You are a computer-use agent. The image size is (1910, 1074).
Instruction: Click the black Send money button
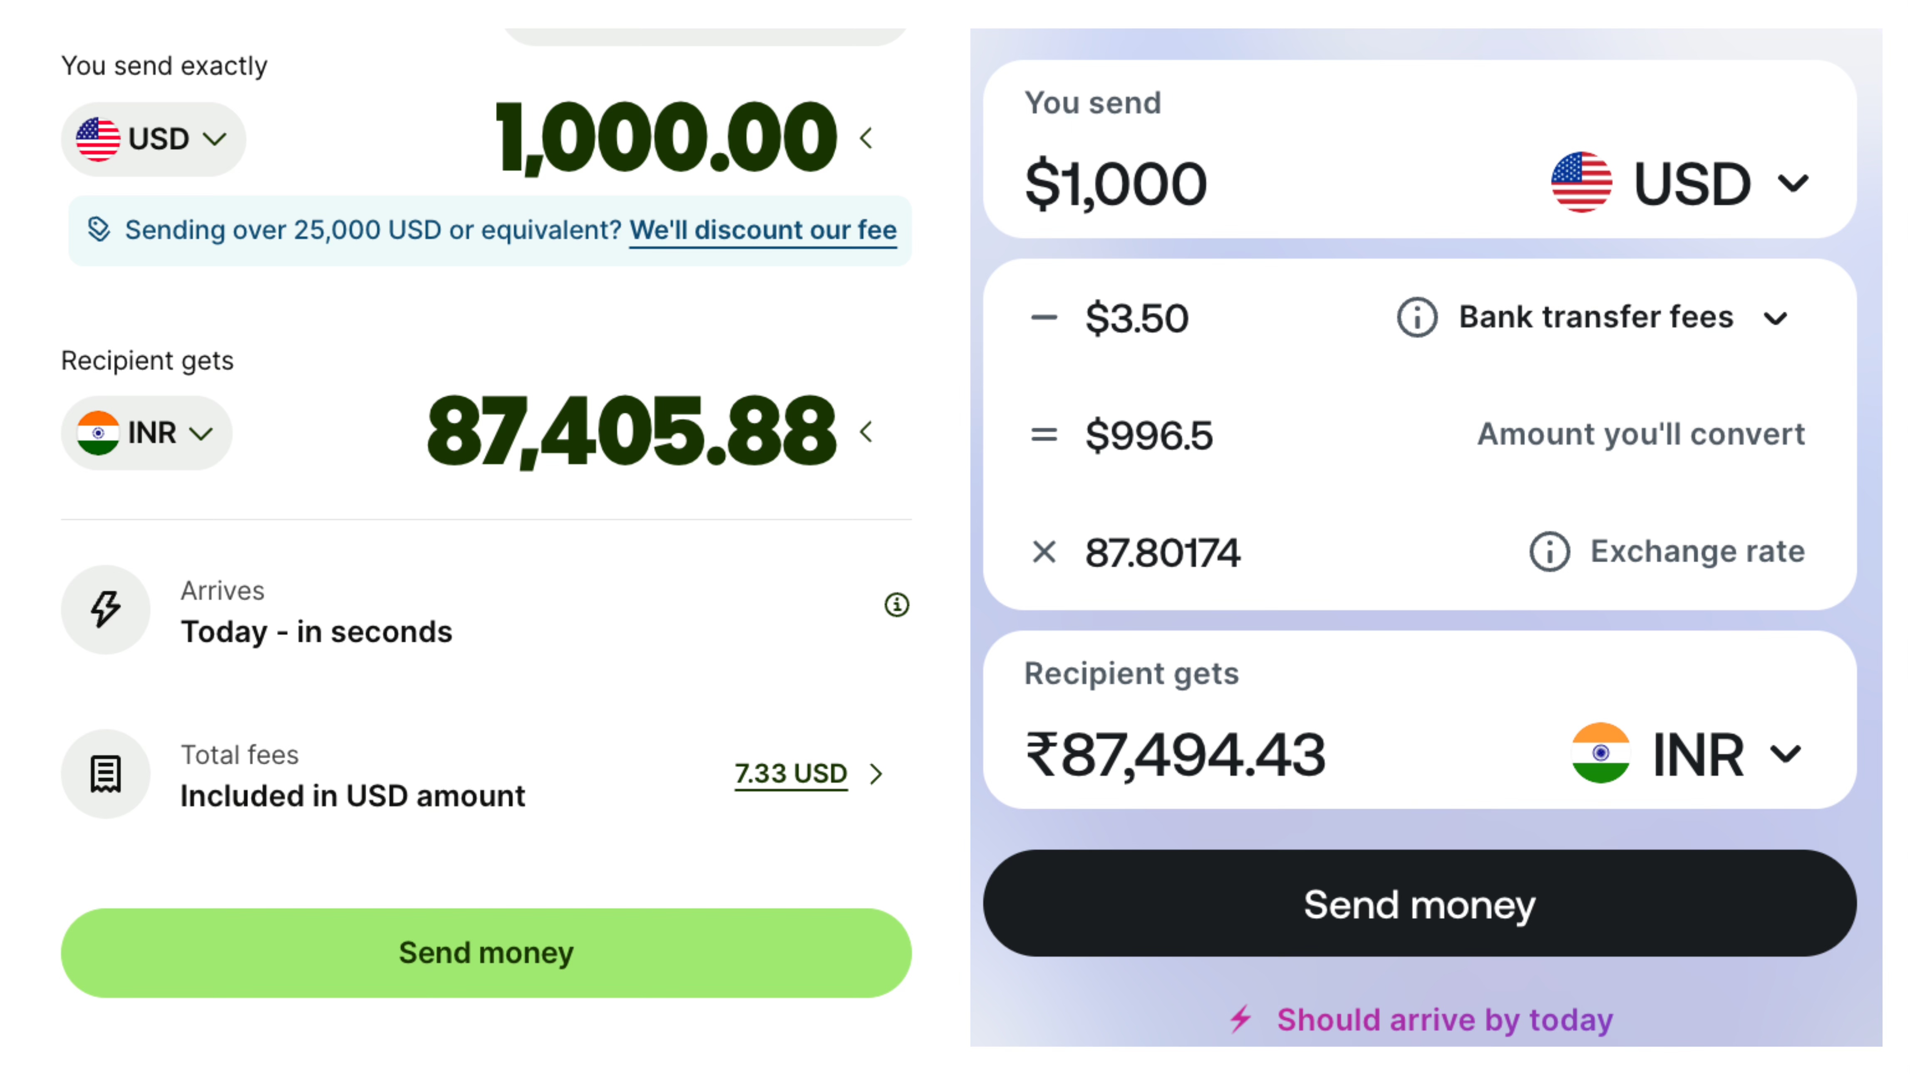(x=1419, y=903)
